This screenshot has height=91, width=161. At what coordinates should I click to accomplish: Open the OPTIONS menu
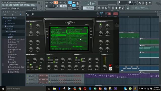(x=27, y=5)
